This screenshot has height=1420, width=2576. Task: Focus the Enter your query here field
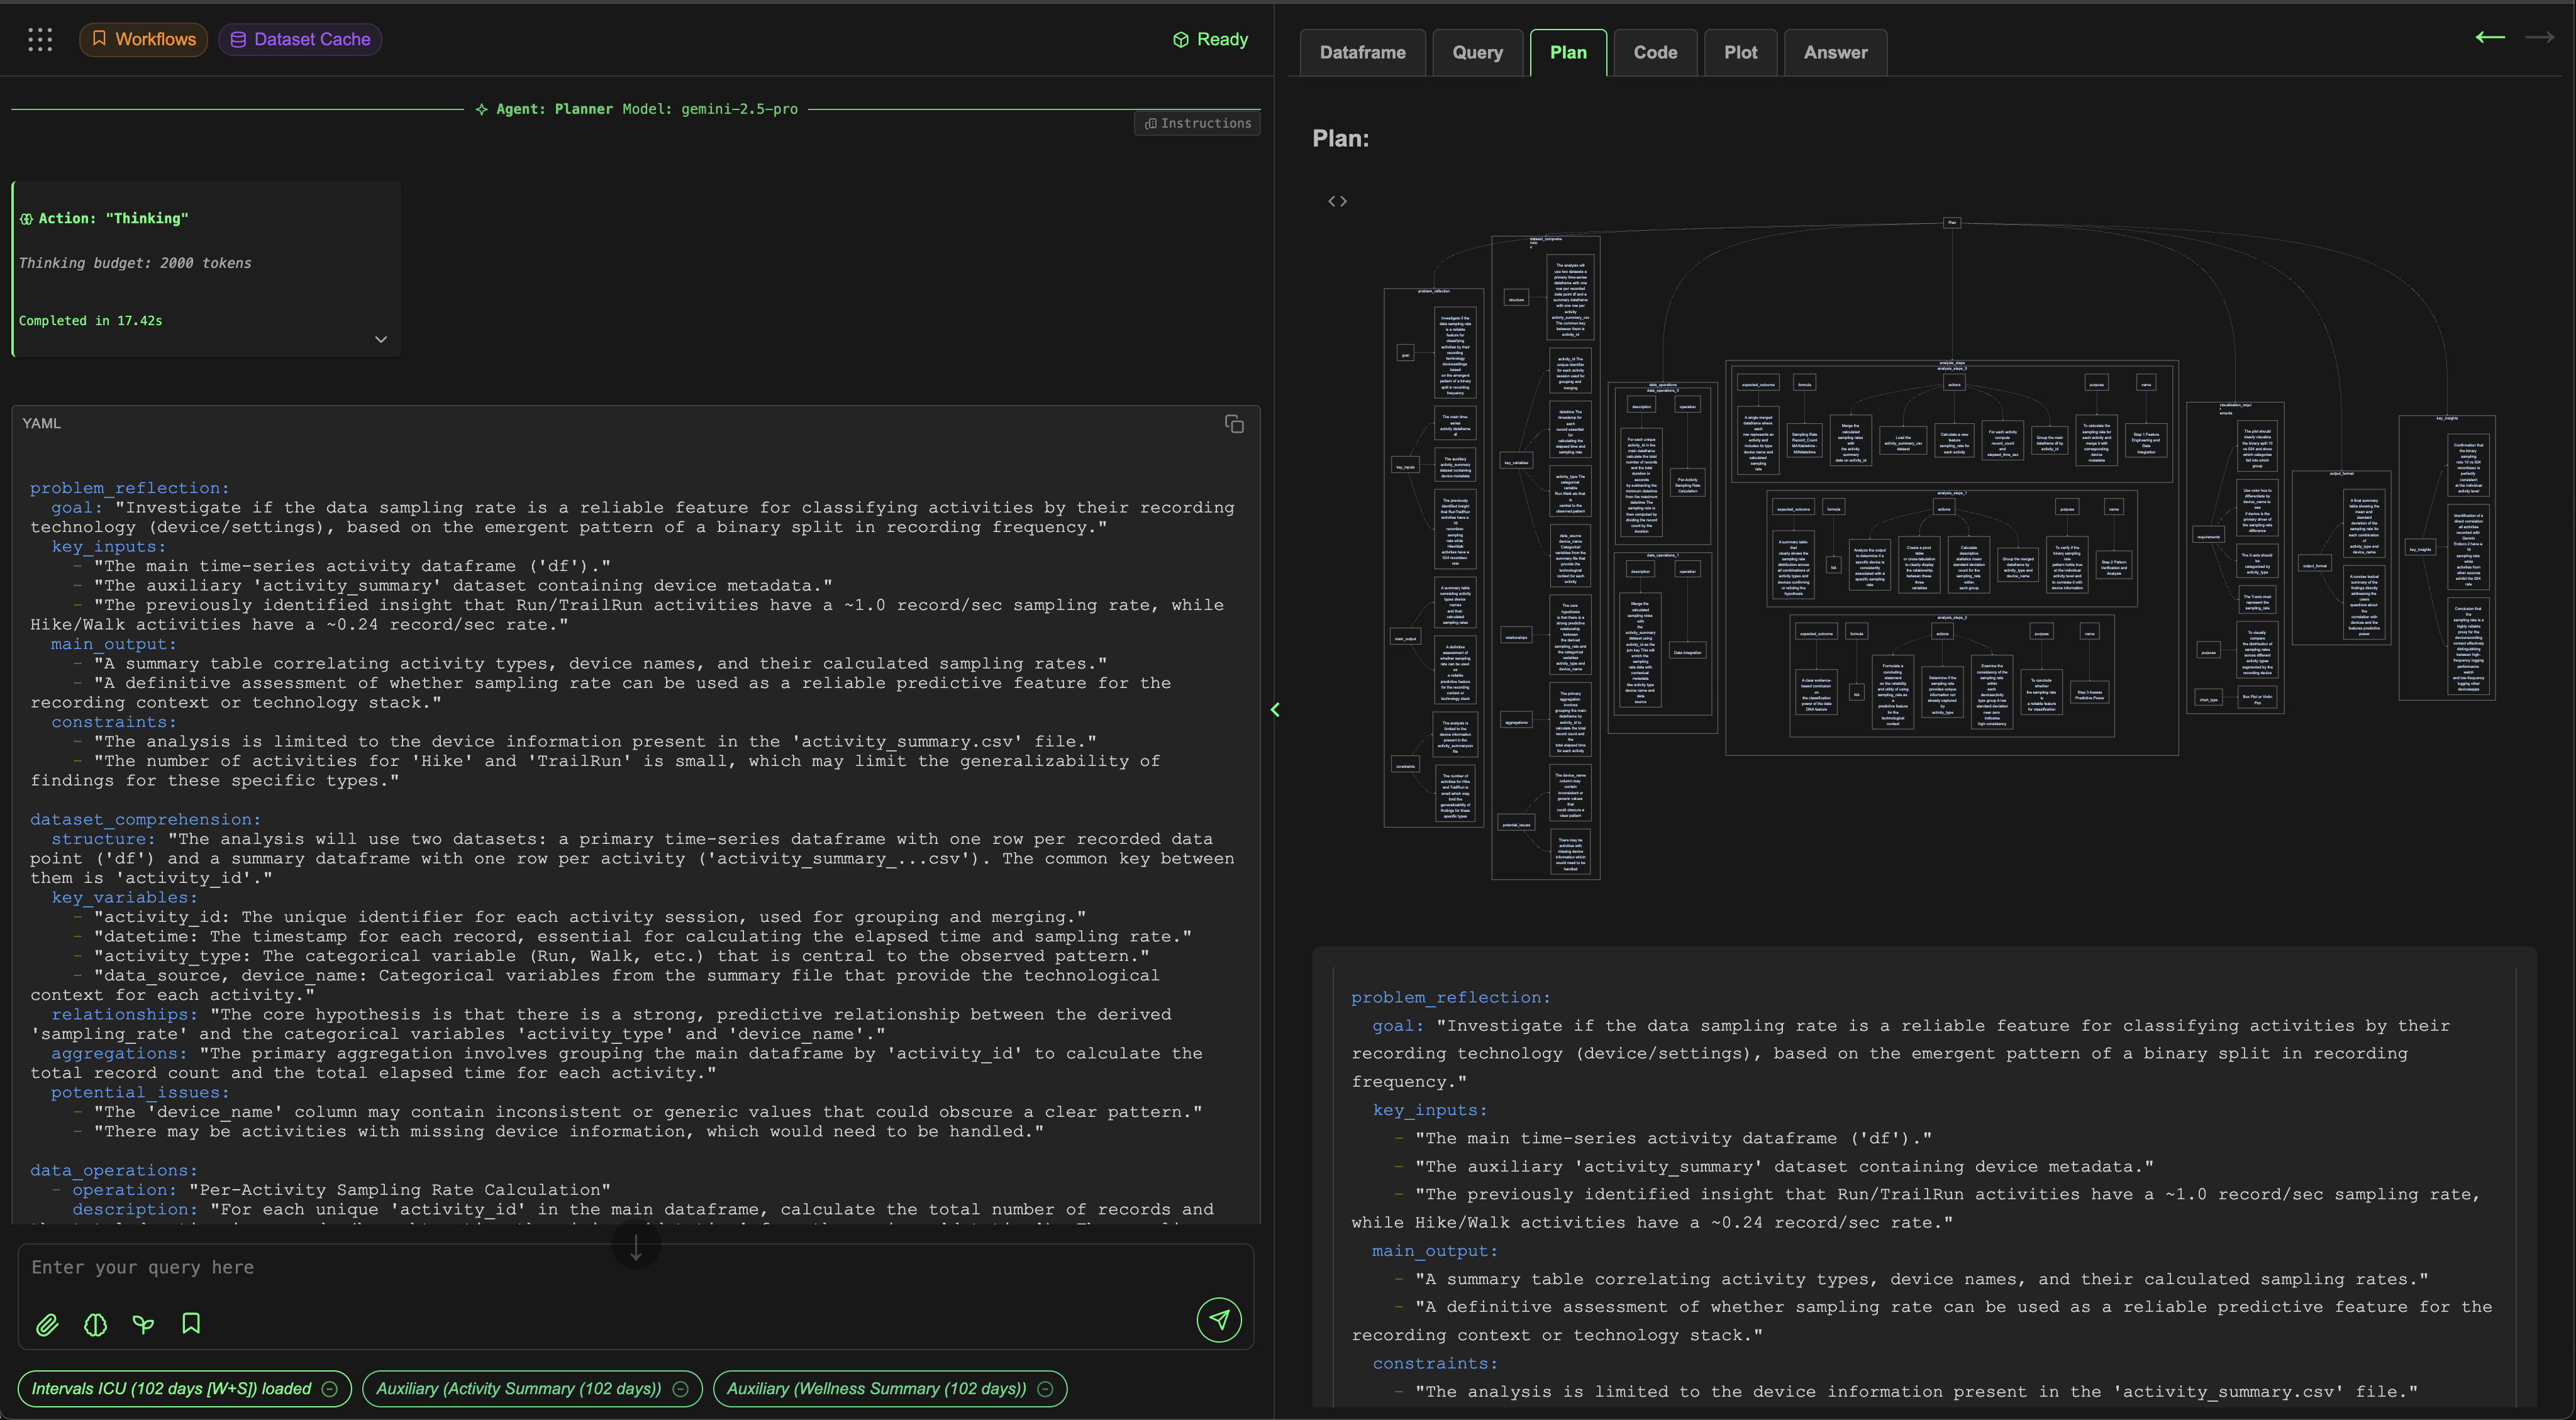[600, 1268]
